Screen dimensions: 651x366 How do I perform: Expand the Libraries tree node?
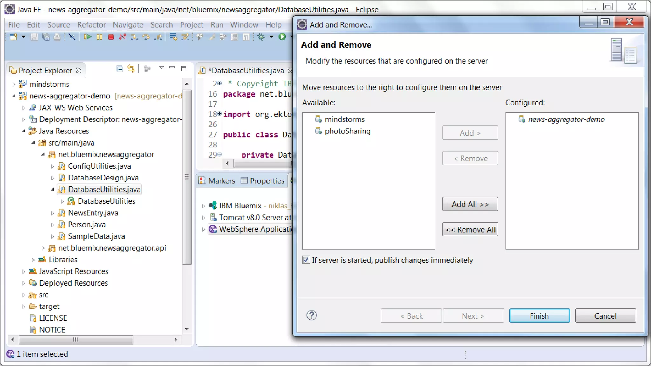33,260
